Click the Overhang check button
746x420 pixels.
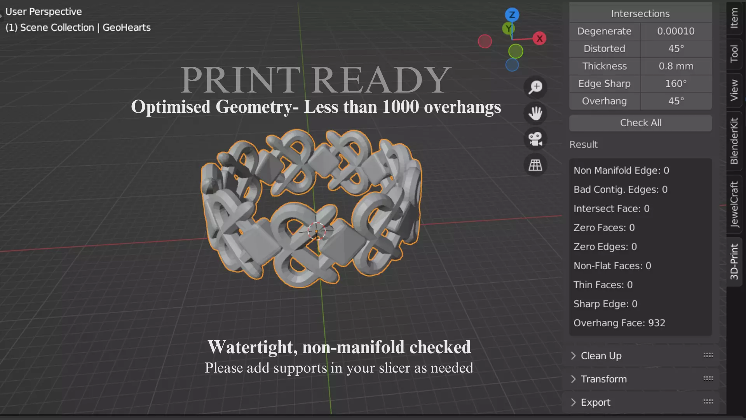(x=604, y=101)
